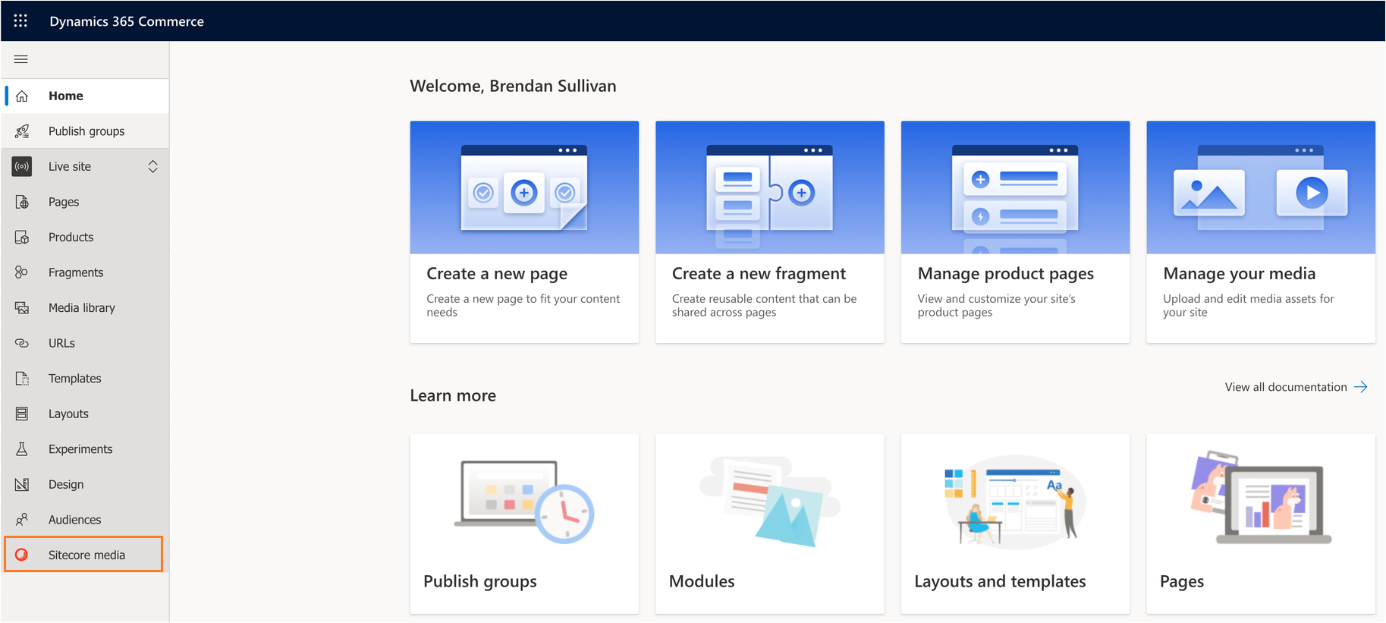Click 'View and customize your site's' description
The image size is (1386, 623).
tap(997, 306)
